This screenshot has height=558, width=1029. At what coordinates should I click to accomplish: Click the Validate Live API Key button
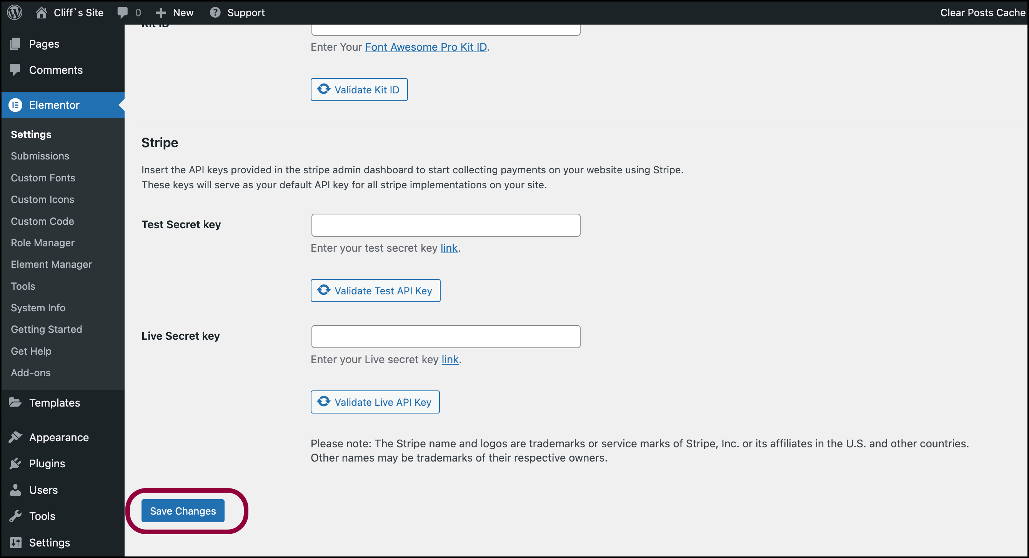[375, 402]
